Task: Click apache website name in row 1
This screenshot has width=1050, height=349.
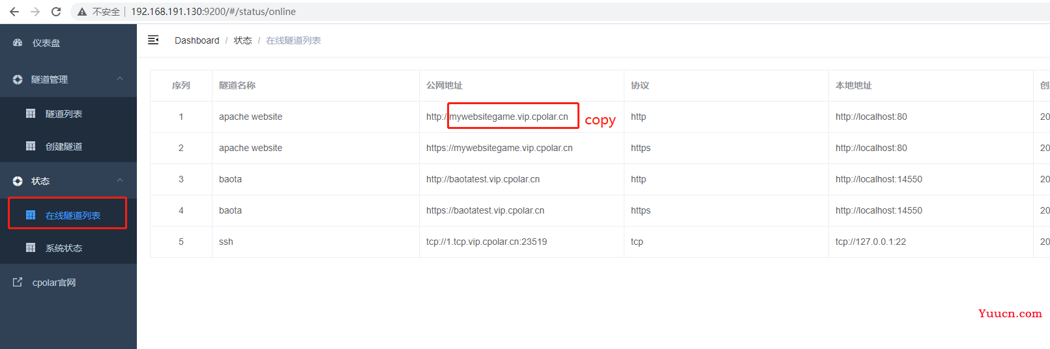Action: click(250, 117)
